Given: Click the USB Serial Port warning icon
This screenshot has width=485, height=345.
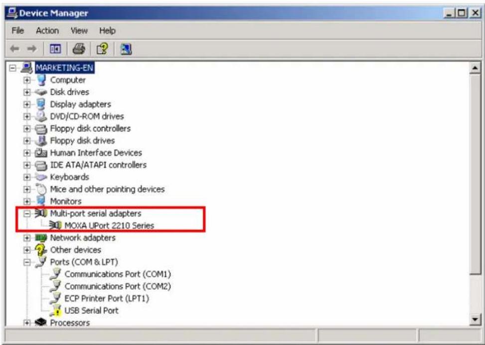Looking at the screenshot, I should [55, 311].
